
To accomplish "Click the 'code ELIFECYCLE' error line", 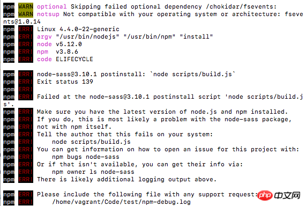I will [65, 59].
